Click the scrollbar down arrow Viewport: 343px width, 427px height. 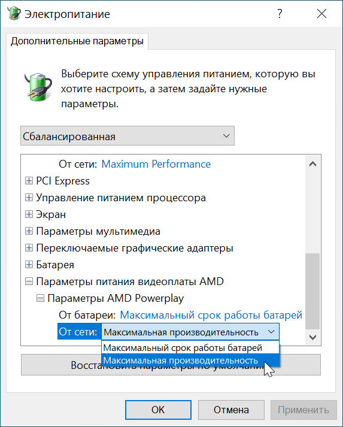(313, 337)
